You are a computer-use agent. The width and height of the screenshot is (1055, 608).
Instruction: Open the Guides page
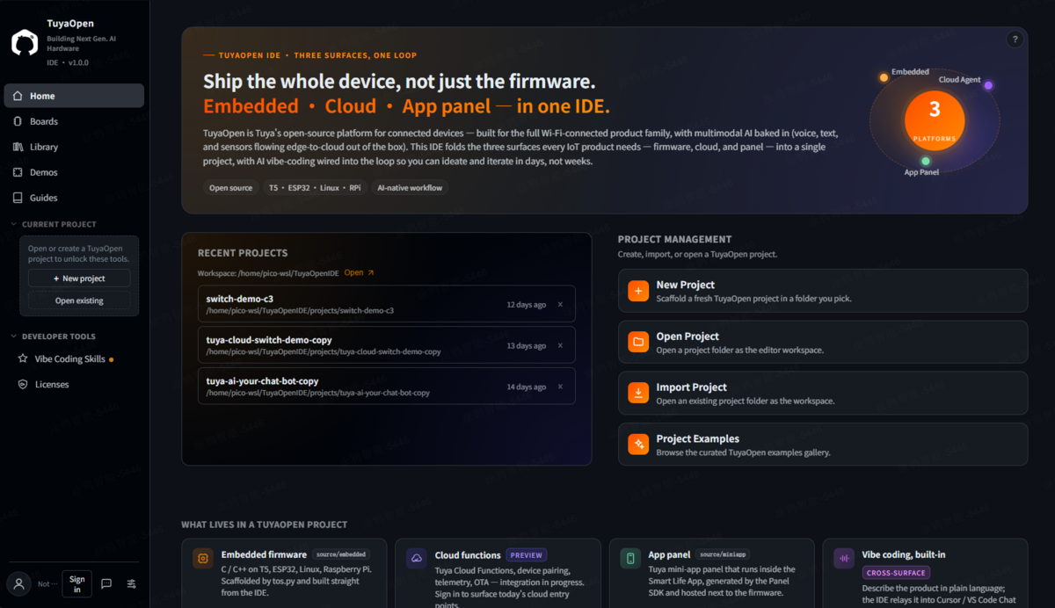click(74, 198)
